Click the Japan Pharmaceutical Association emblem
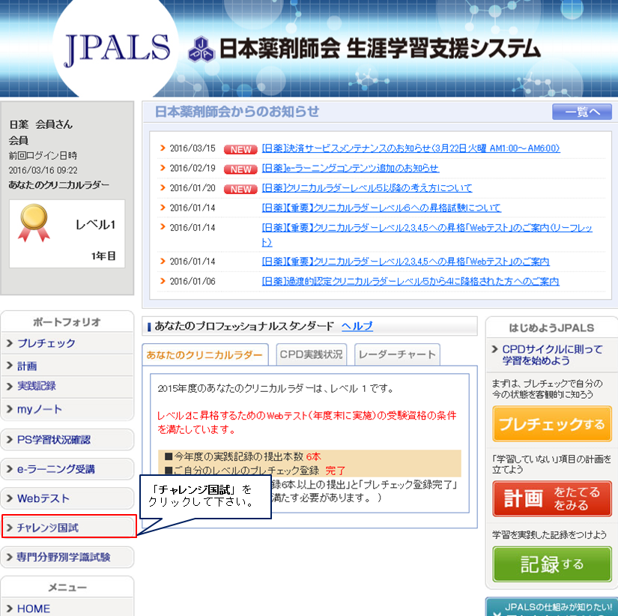Screen dimensions: 618x616 [201, 49]
